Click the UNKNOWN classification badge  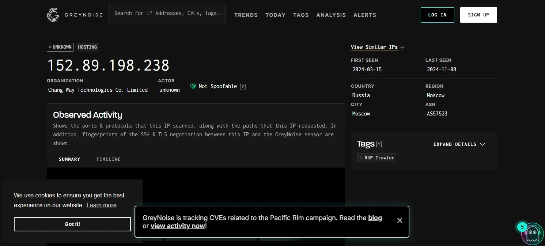coord(60,47)
